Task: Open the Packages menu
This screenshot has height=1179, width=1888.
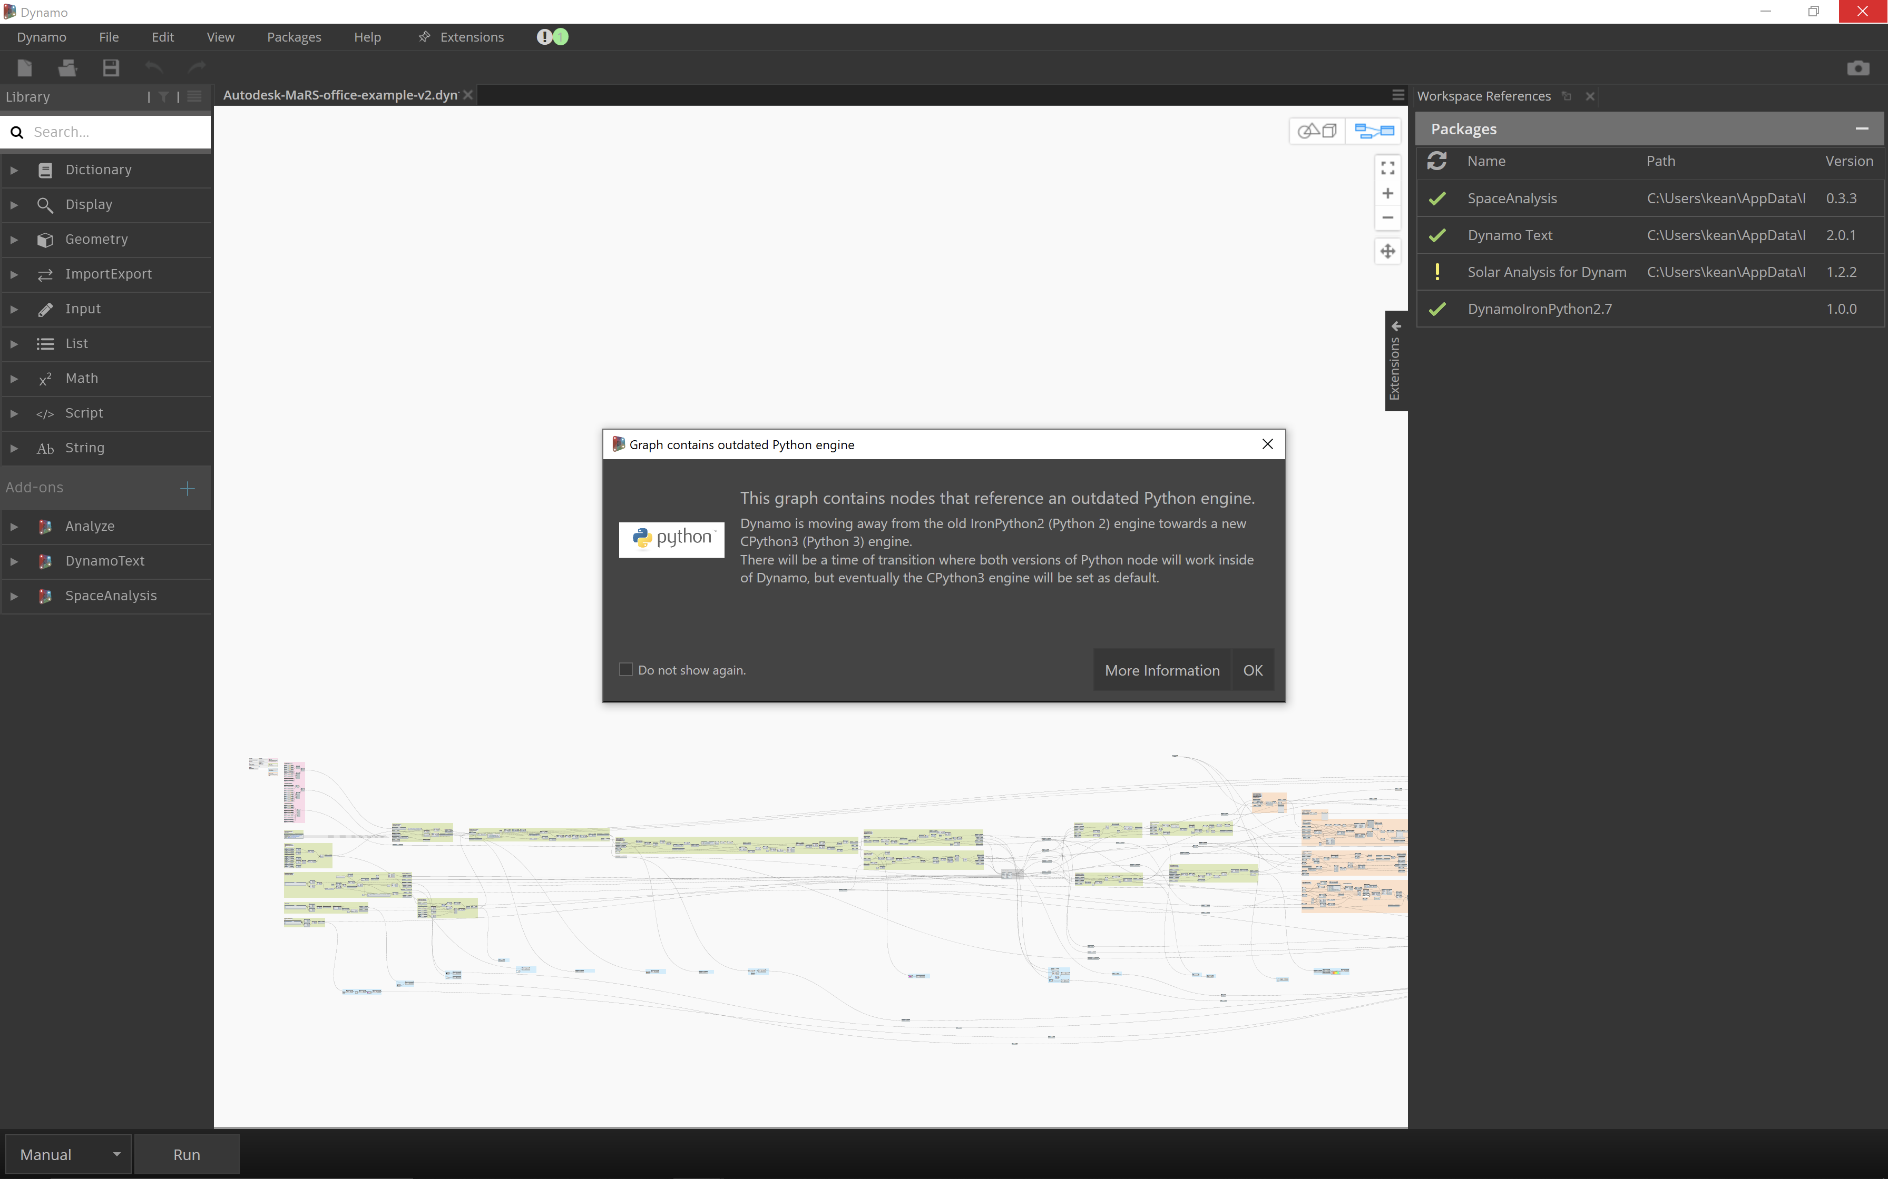Action: [x=294, y=37]
